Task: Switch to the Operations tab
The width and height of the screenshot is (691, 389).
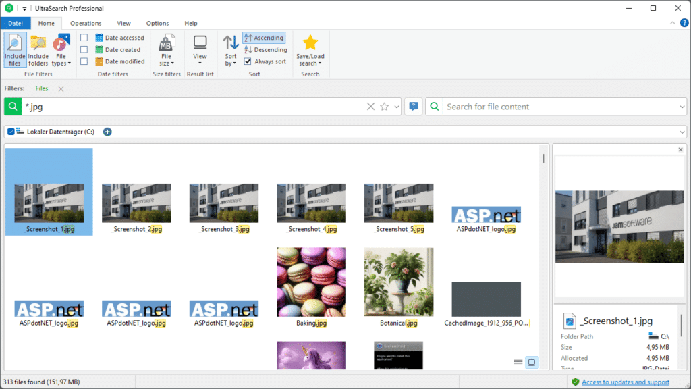Action: pos(86,23)
